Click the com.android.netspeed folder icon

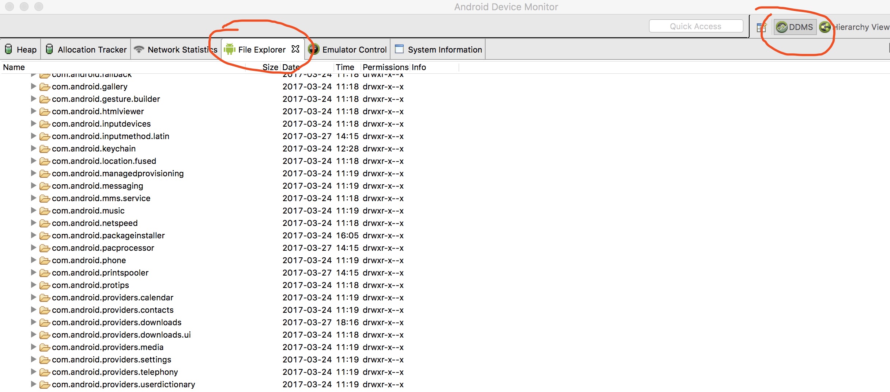pos(45,223)
